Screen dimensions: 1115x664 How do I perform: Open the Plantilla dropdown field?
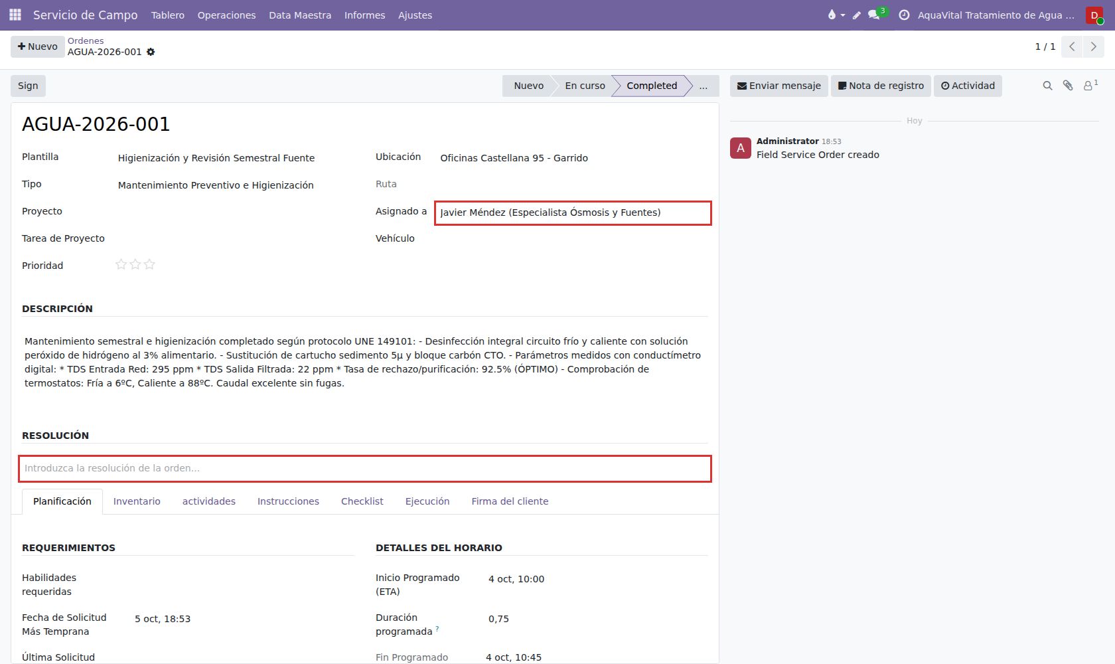[x=236, y=158]
